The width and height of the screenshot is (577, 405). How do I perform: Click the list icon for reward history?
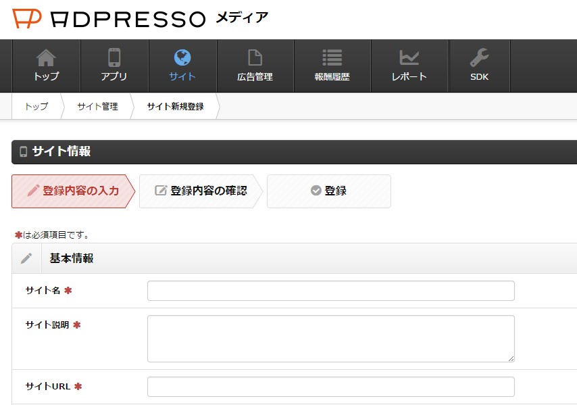[332, 59]
